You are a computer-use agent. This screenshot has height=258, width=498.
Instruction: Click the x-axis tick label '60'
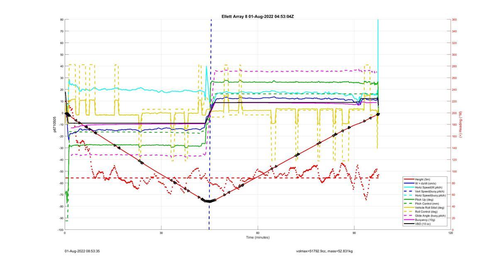pos(258,233)
